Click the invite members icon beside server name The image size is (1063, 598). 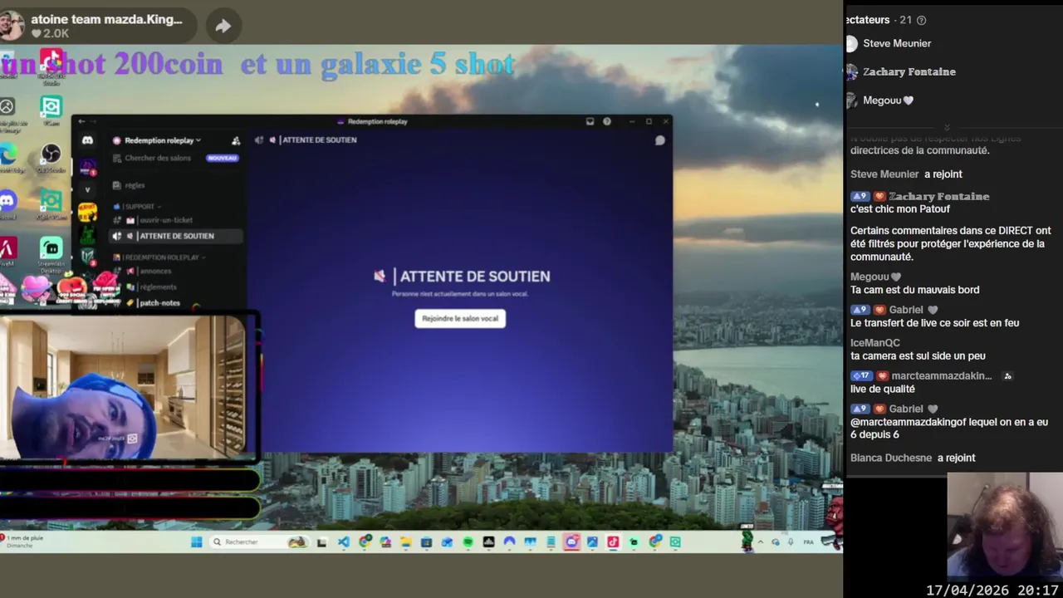click(x=236, y=140)
